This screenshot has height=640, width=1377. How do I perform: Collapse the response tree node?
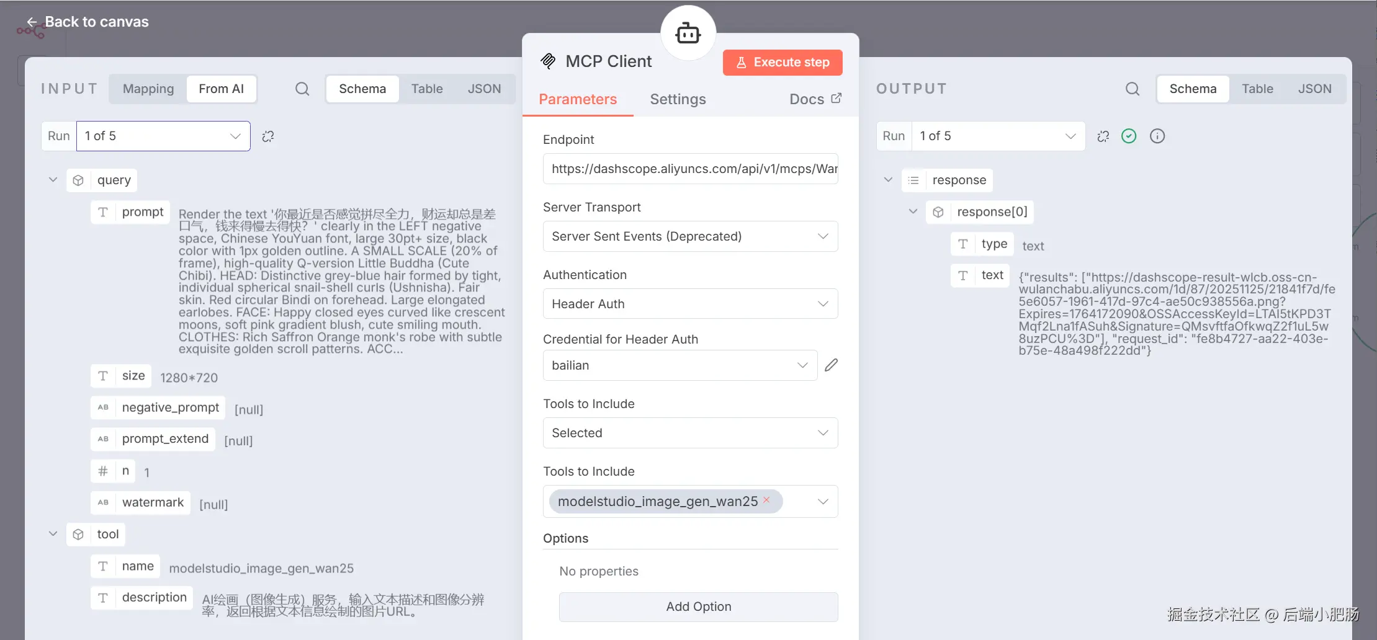click(x=889, y=180)
